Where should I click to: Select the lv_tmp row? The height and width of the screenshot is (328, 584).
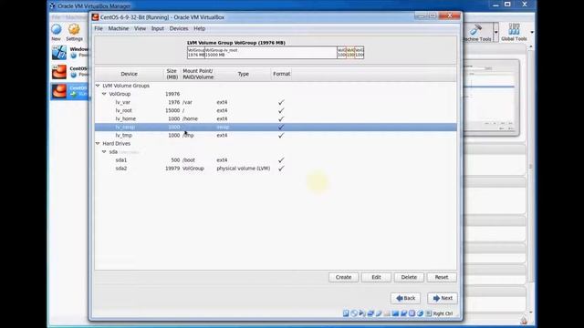point(276,136)
